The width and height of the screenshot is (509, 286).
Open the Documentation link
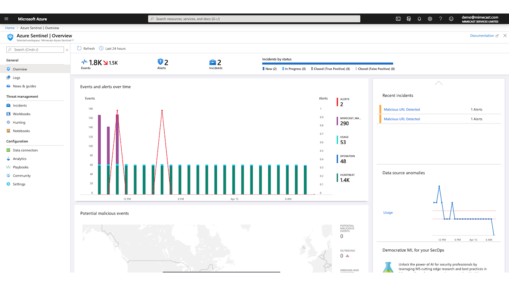pyautogui.click(x=482, y=36)
